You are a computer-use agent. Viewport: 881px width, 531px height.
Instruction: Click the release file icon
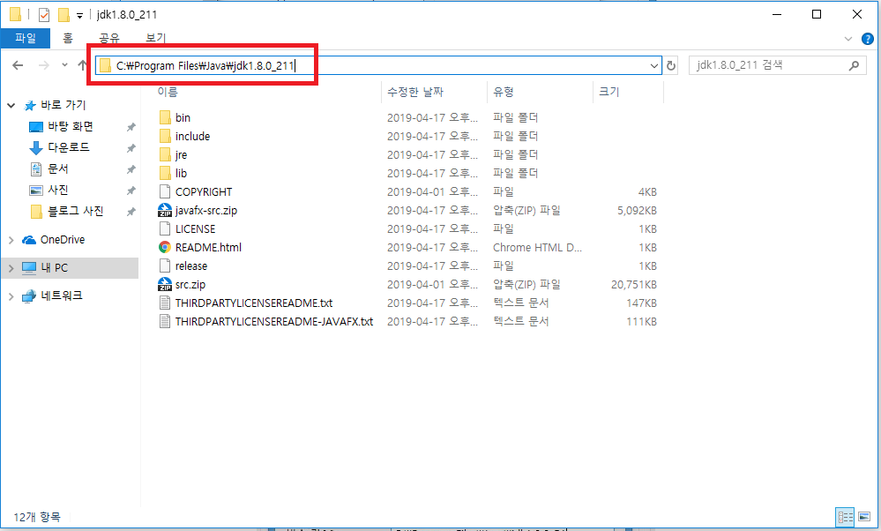pyautogui.click(x=165, y=265)
